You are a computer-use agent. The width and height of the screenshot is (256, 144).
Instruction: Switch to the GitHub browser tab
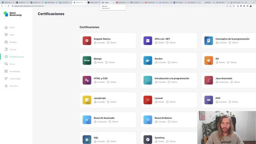point(136,2)
